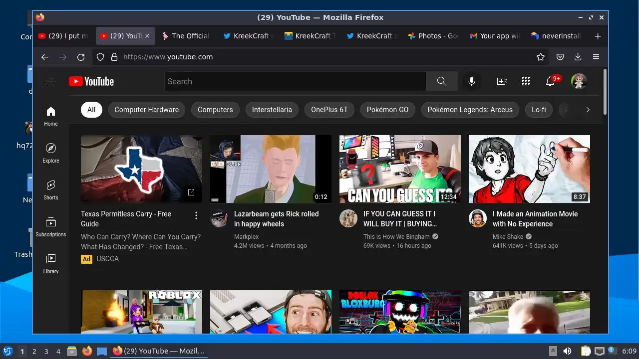Start voice search with microphone icon
The image size is (639, 359).
471,81
